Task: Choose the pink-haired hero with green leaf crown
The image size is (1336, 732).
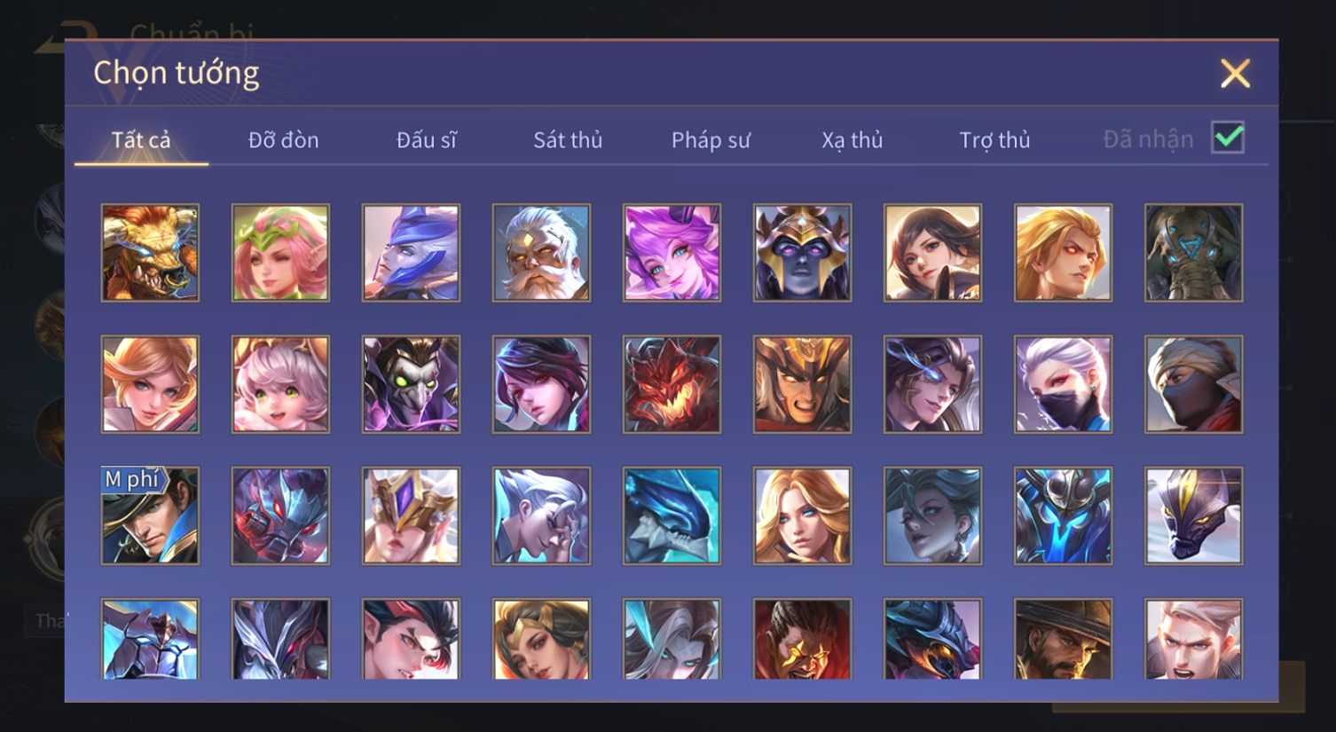Action: click(280, 253)
